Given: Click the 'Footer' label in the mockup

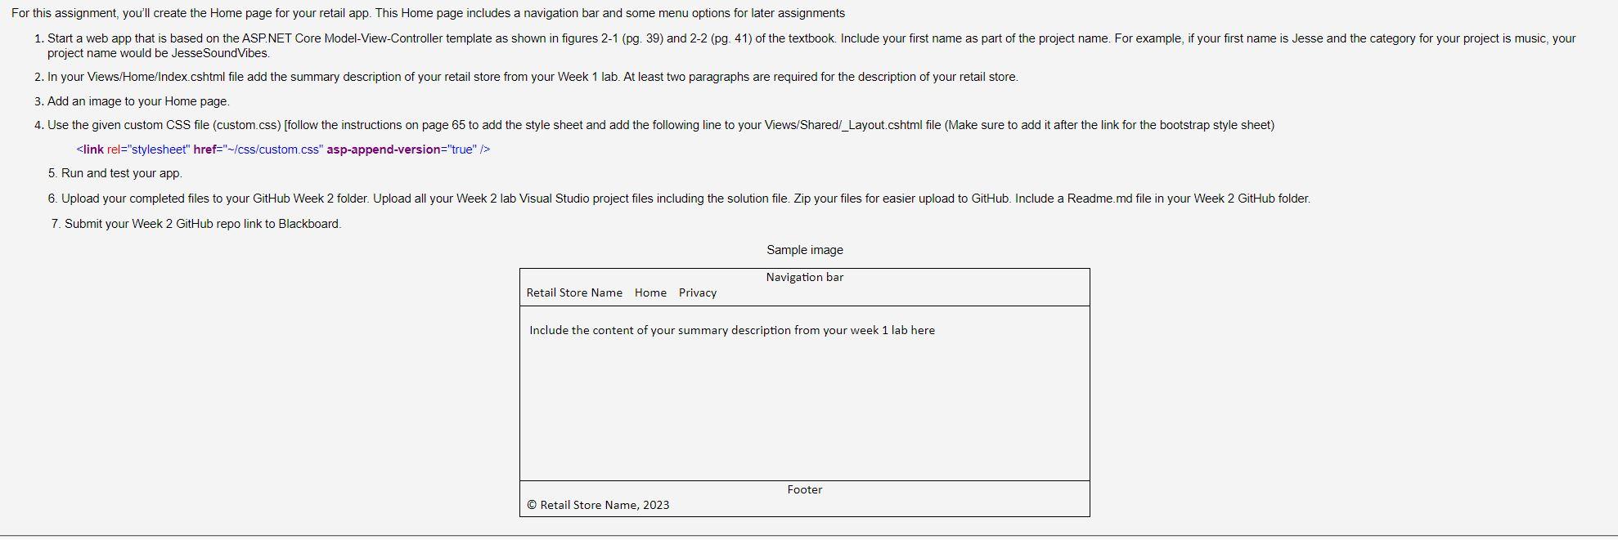Looking at the screenshot, I should (x=804, y=489).
